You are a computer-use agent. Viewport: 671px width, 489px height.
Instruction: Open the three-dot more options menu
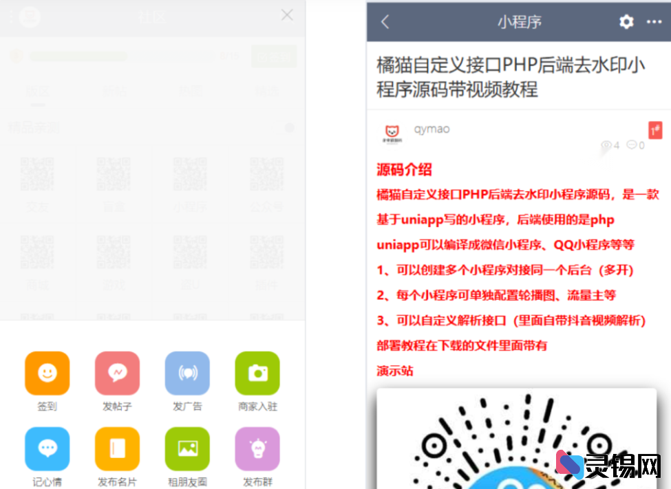tap(654, 21)
